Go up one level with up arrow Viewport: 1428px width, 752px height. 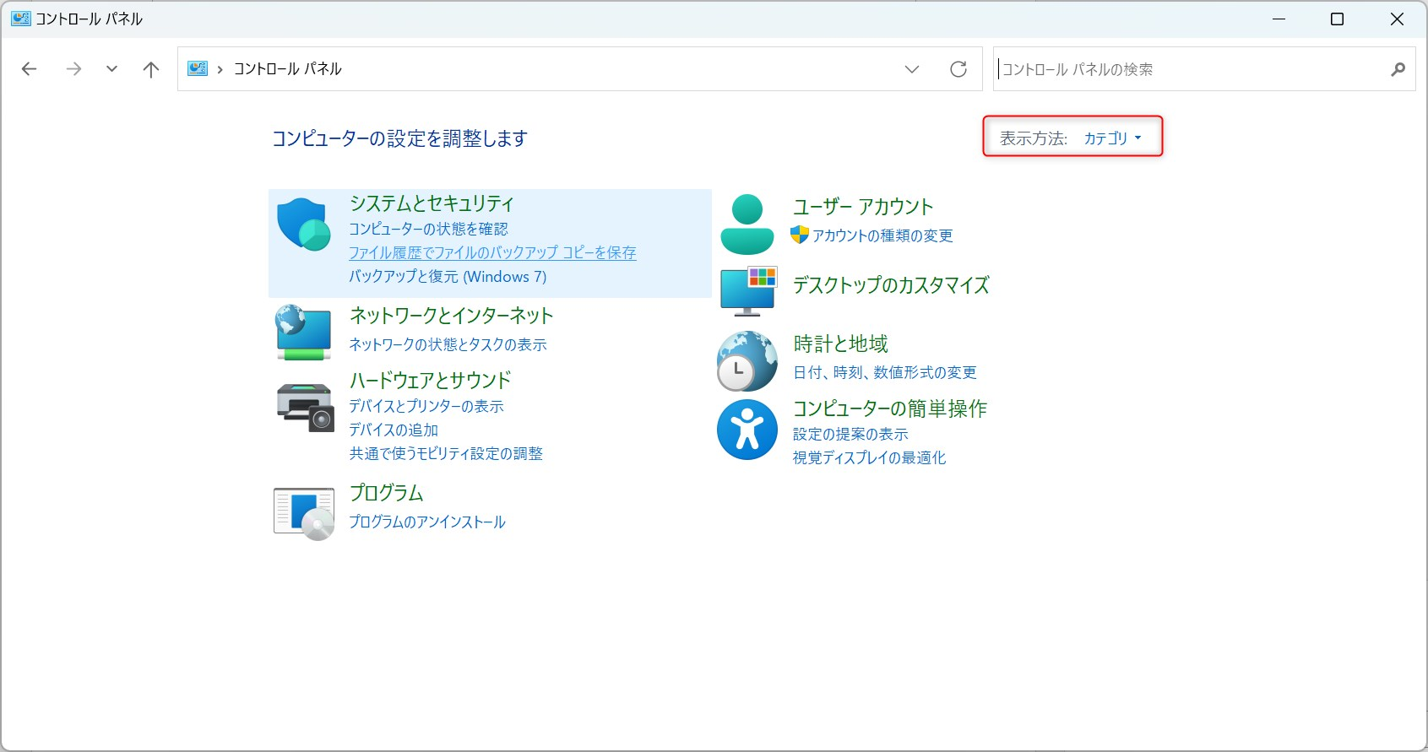pyautogui.click(x=151, y=69)
